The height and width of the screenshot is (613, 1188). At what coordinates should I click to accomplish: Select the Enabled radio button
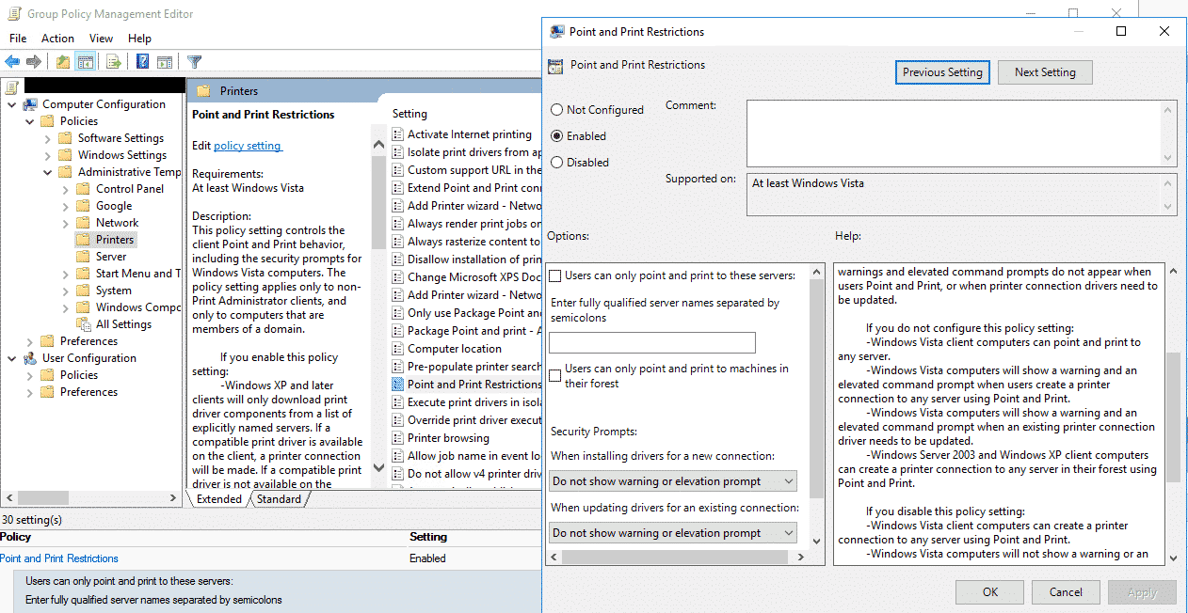[557, 136]
